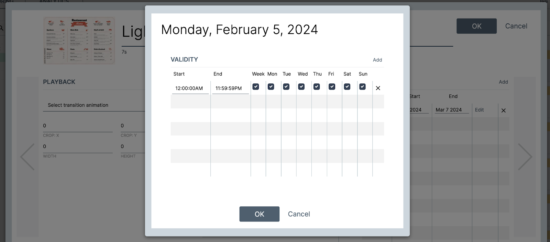Cancel the validity dialog

(299, 214)
